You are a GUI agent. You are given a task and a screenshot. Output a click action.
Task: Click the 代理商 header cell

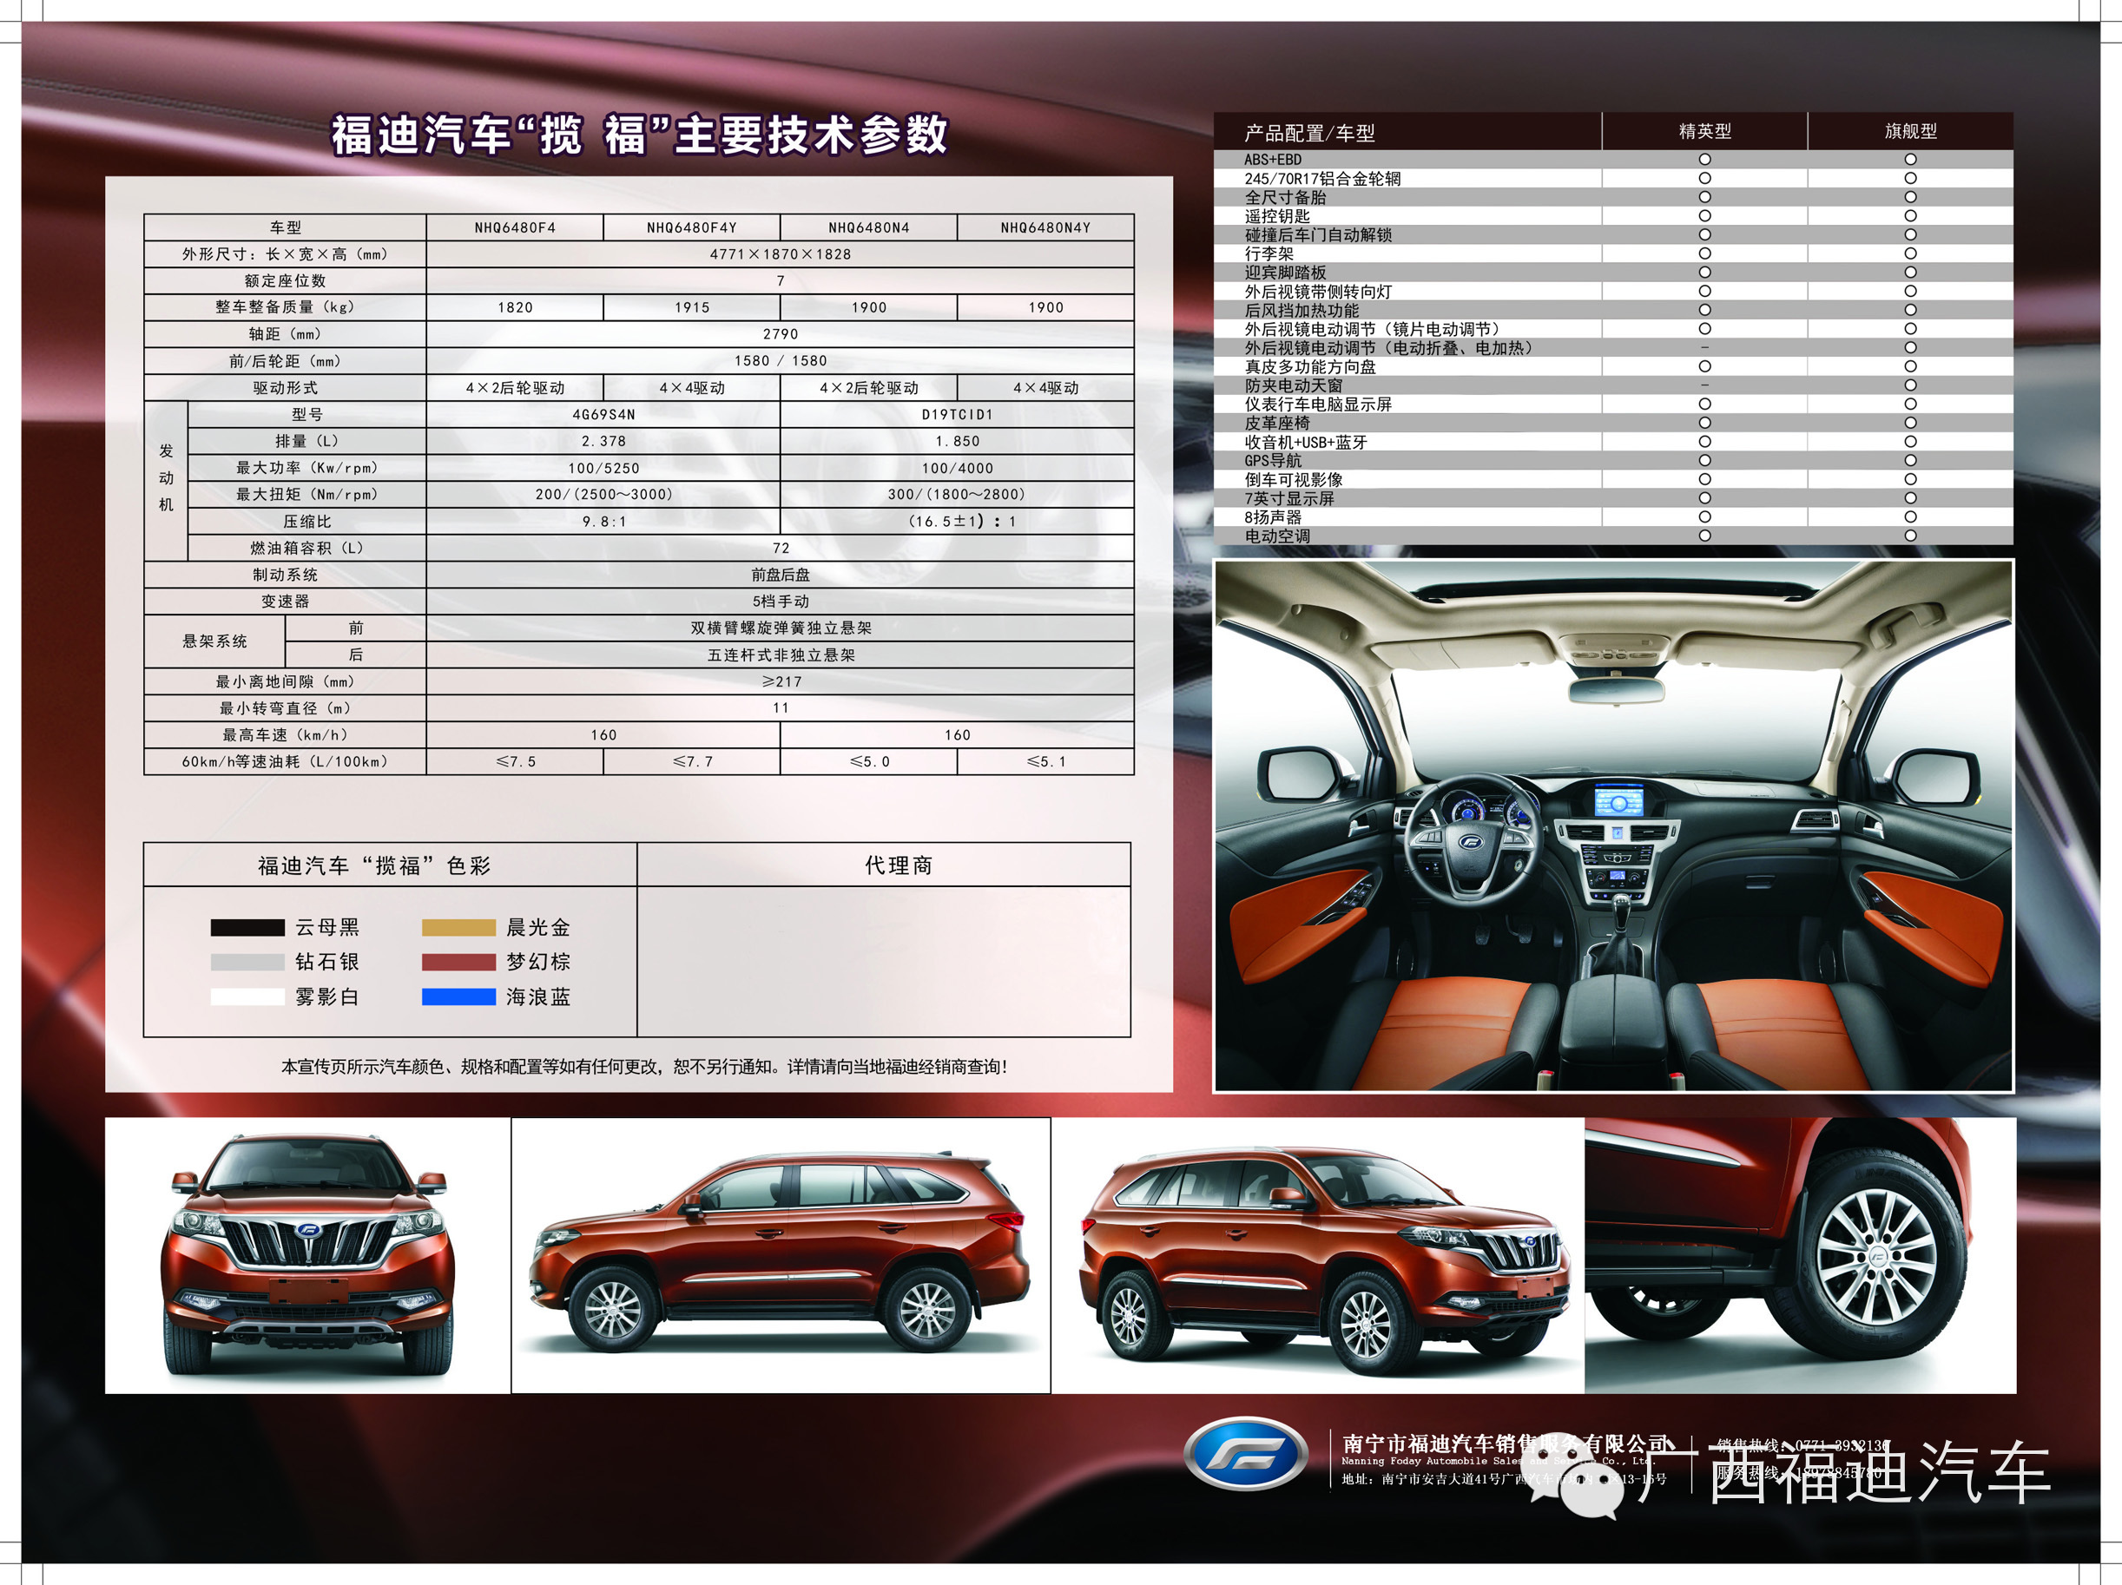click(x=898, y=865)
